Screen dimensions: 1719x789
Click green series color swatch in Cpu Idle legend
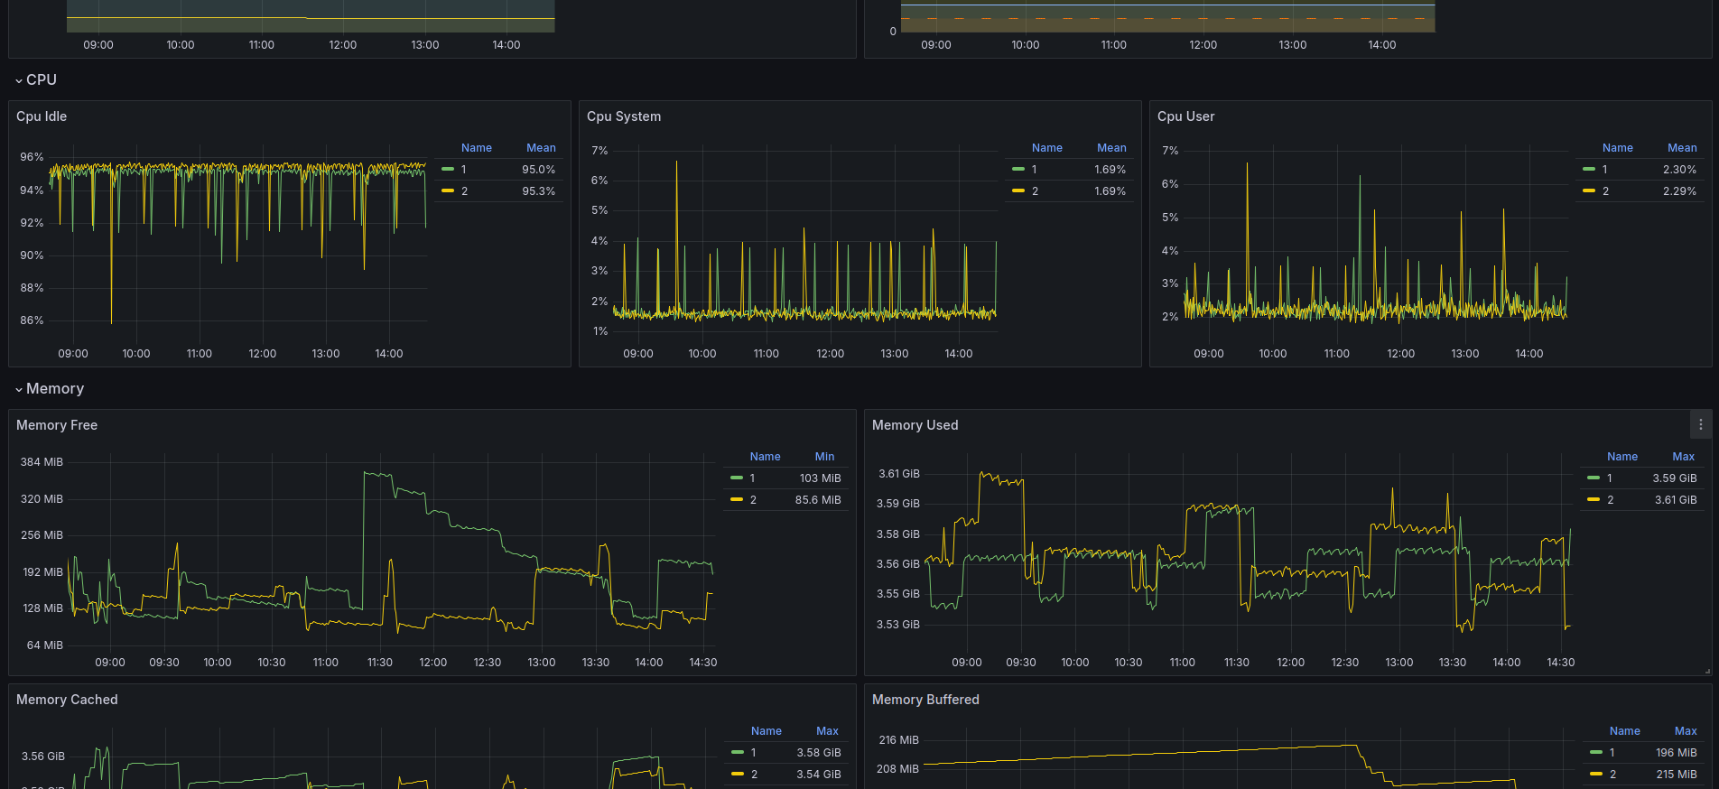[448, 170]
